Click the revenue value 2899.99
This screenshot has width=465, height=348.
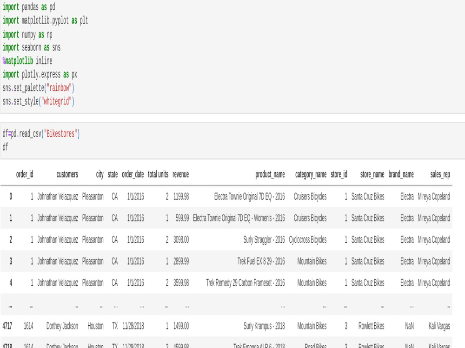click(x=181, y=261)
